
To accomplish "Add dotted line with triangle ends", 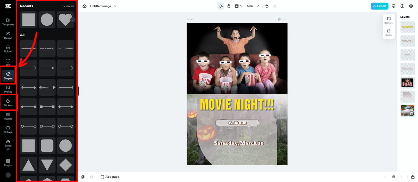I will 47,88.
